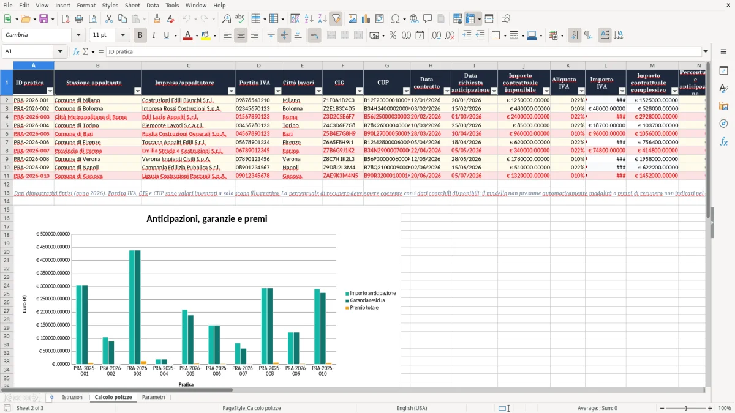
Task: Click the Define Print Area icon
Action: (458, 19)
